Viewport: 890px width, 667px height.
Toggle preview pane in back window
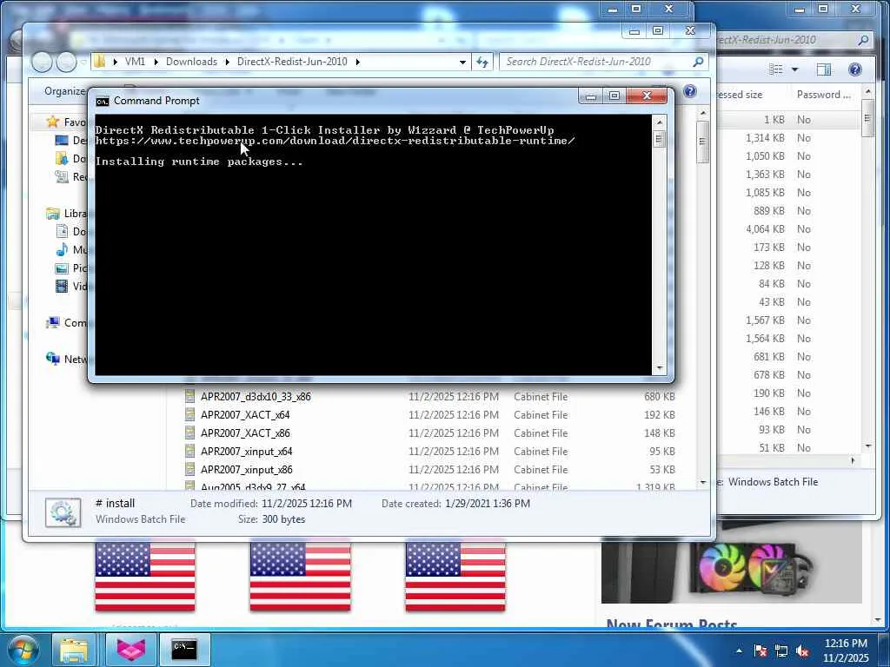click(824, 69)
